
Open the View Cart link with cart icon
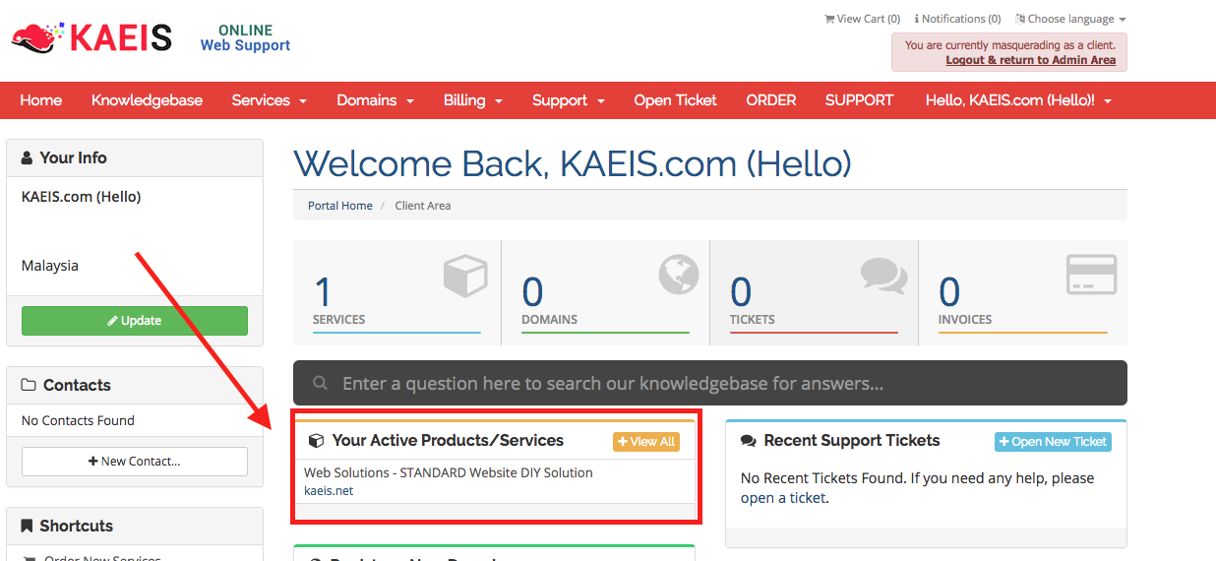point(862,19)
